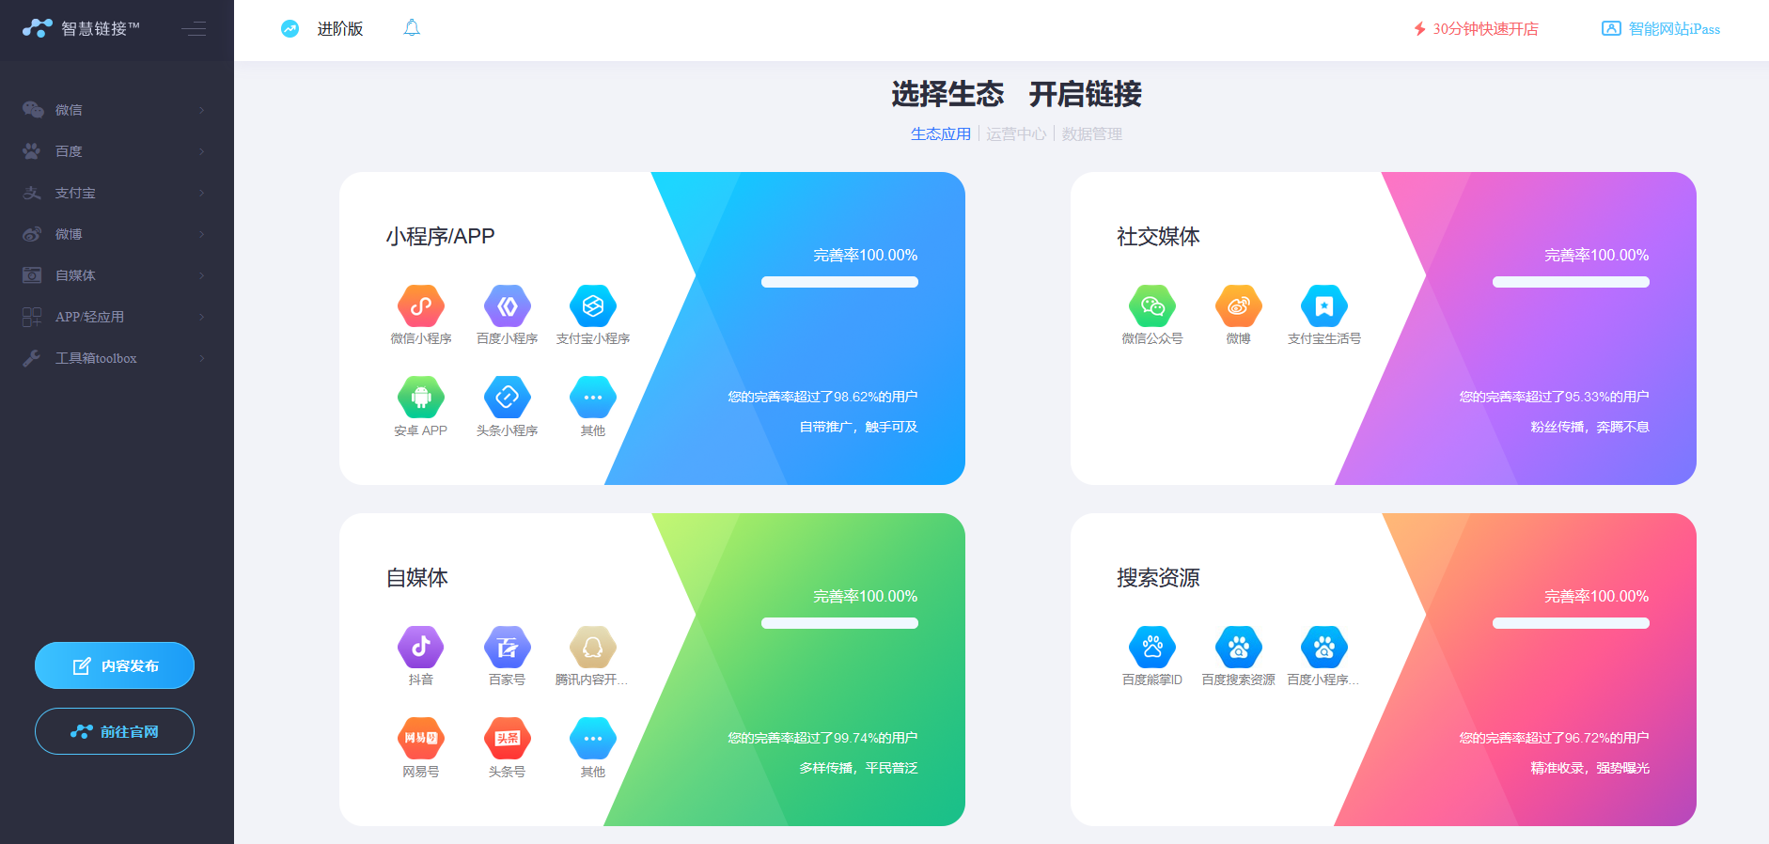Switch to the 运营中心 tab
This screenshot has width=1769, height=844.
[x=1016, y=133]
